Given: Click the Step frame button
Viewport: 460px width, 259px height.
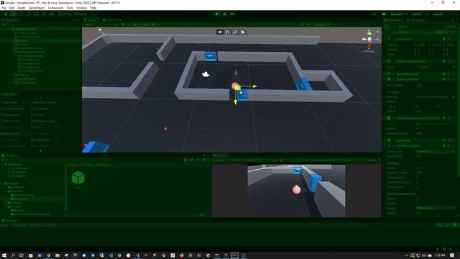Looking at the screenshot, I should [x=232, y=14].
